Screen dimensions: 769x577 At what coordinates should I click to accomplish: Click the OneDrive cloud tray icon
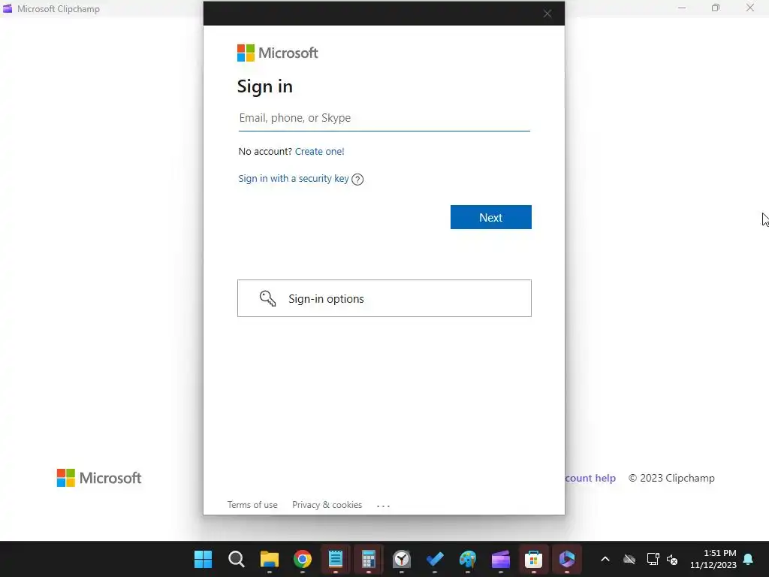(x=629, y=559)
